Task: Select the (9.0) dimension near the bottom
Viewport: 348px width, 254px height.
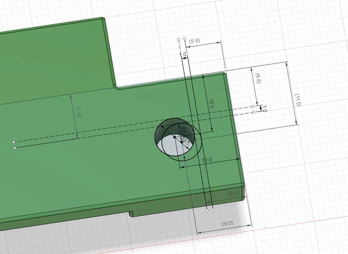Action: coord(227,223)
